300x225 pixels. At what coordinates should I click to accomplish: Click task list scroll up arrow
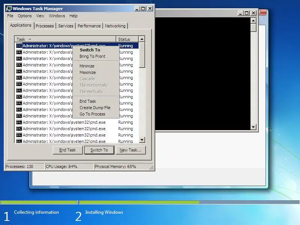click(142, 39)
